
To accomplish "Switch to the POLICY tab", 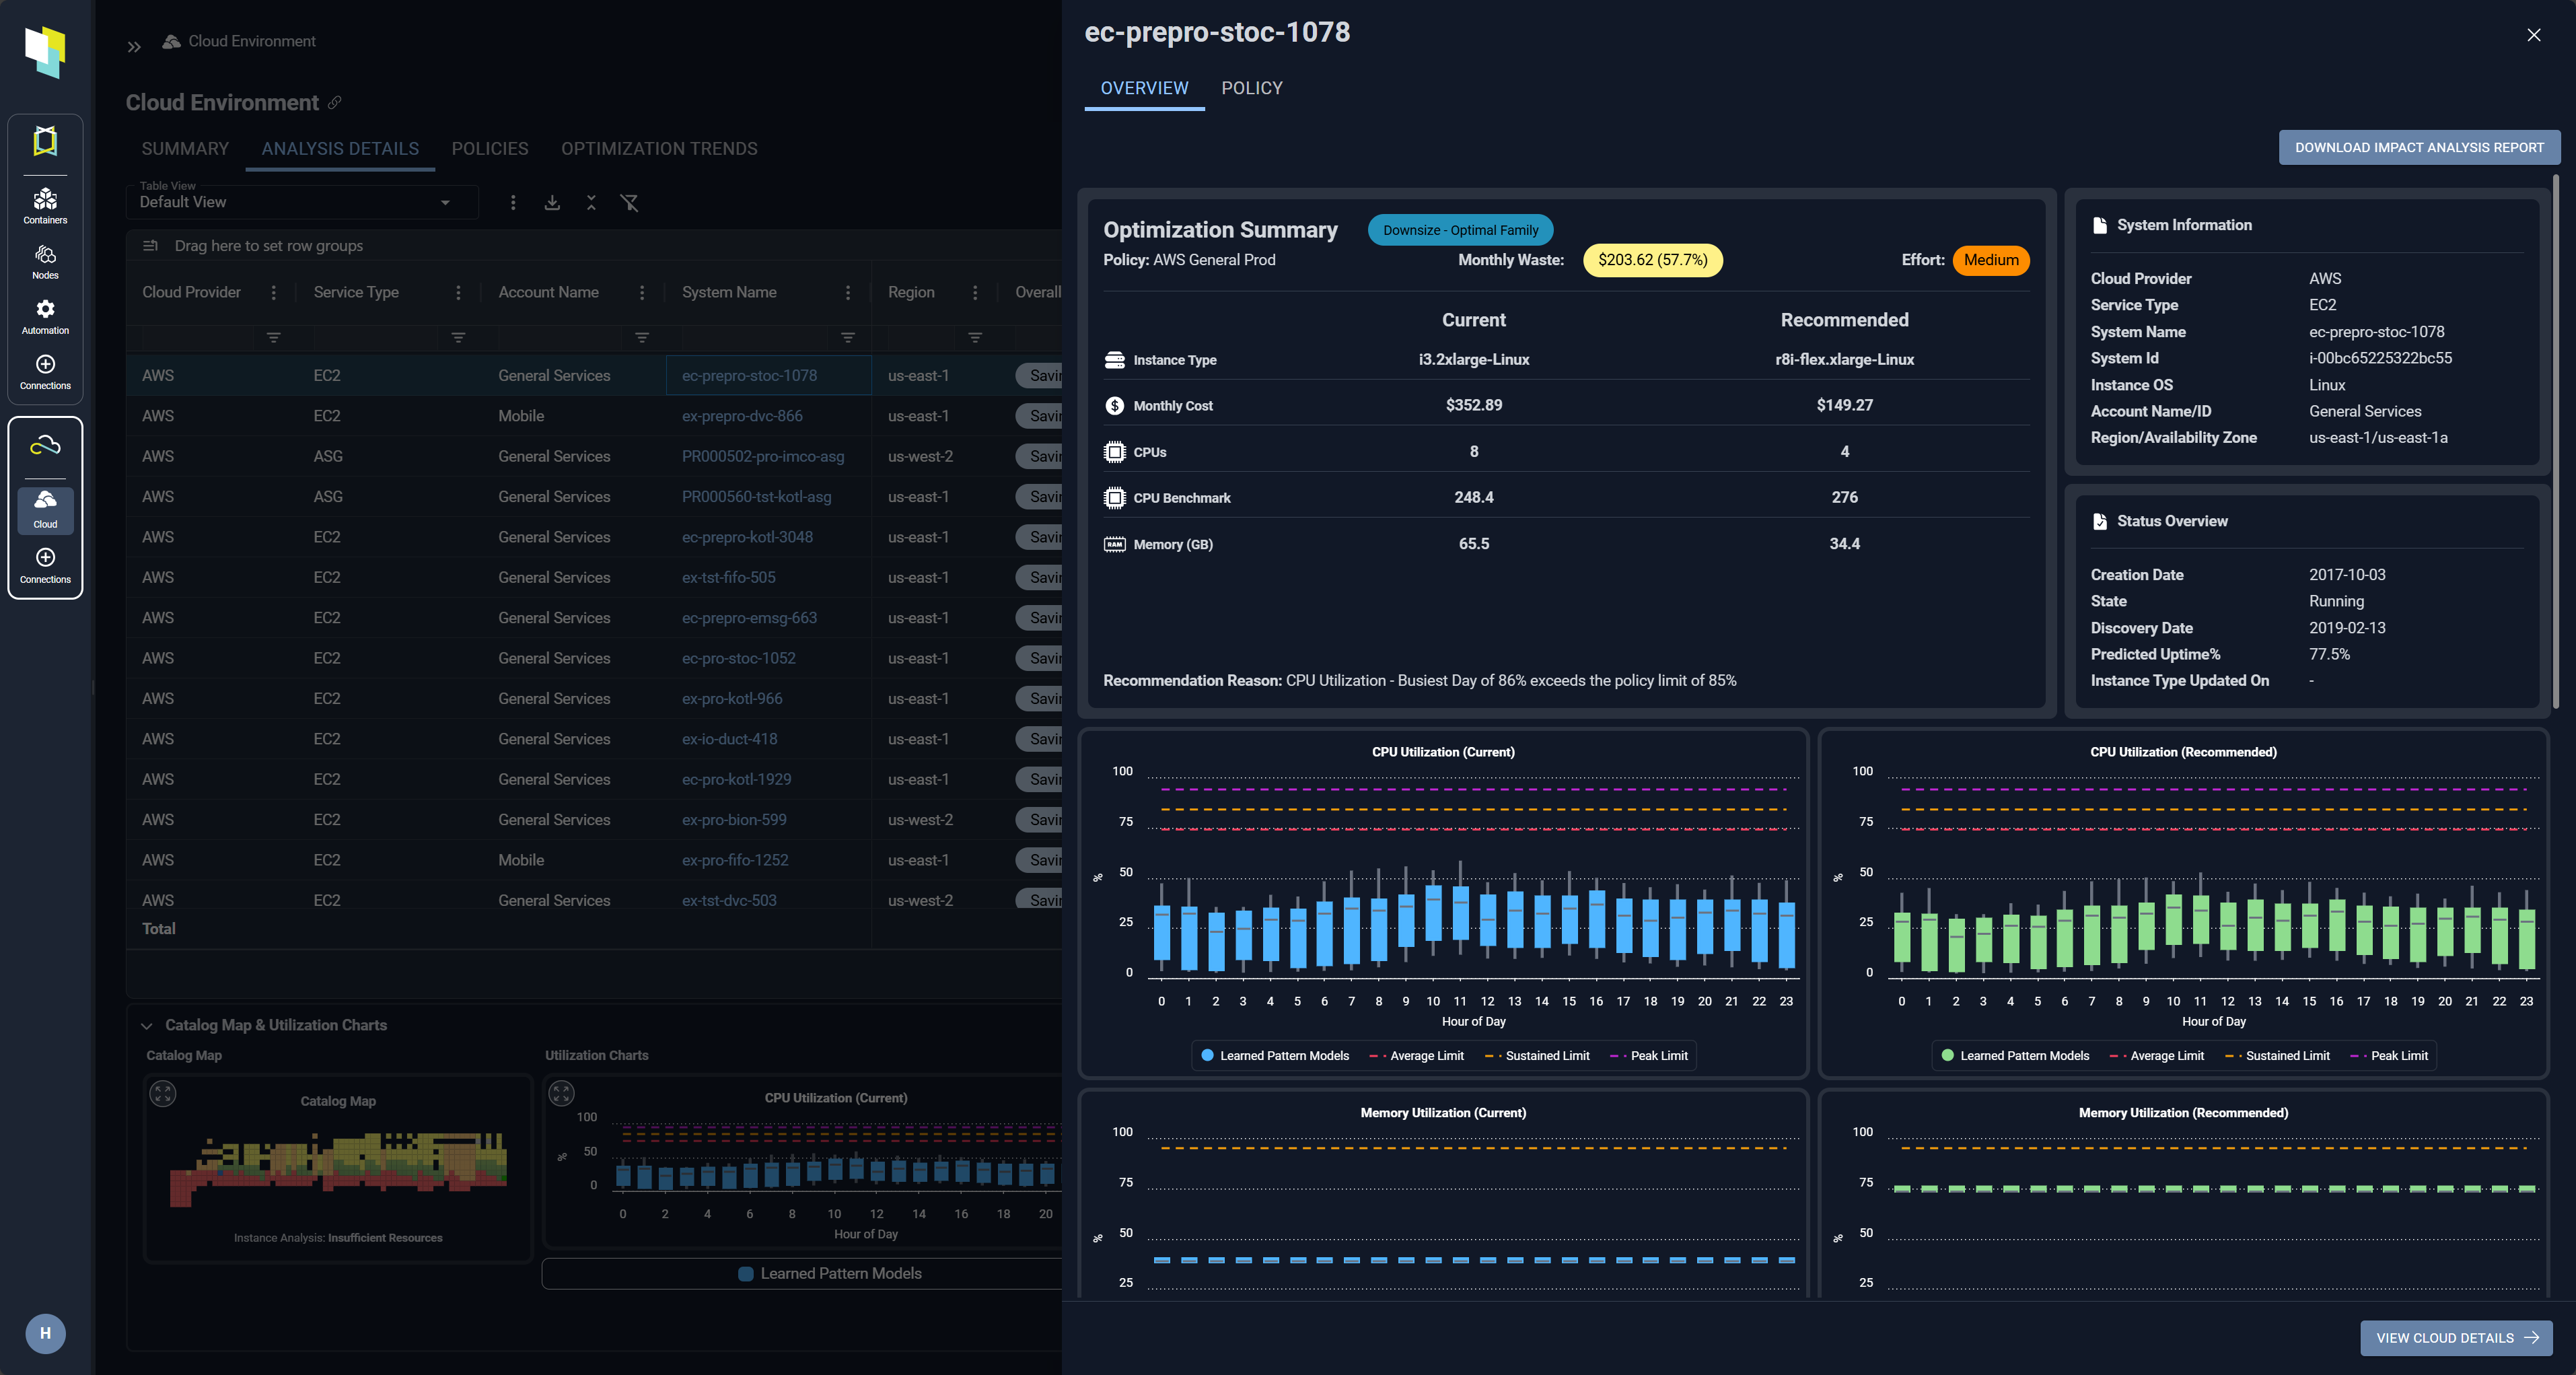I will pyautogui.click(x=1251, y=88).
